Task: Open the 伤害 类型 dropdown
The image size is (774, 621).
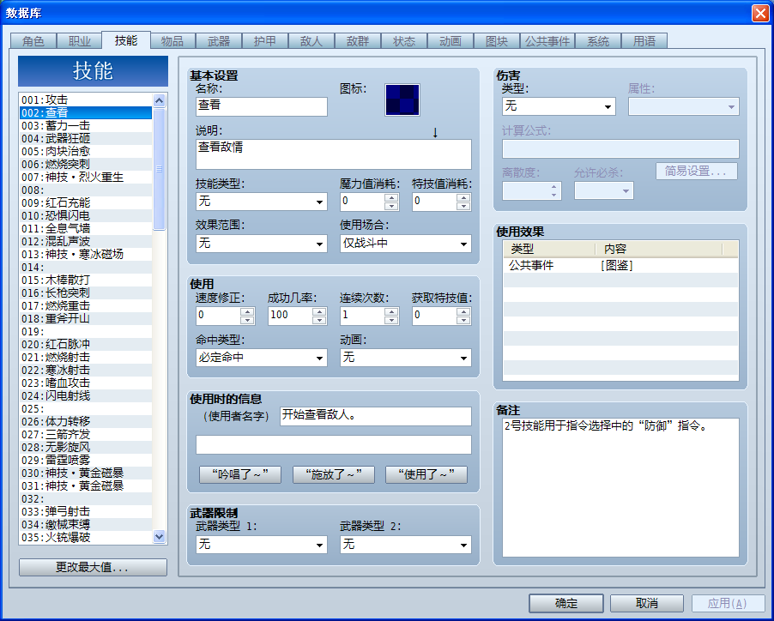Action: point(559,106)
